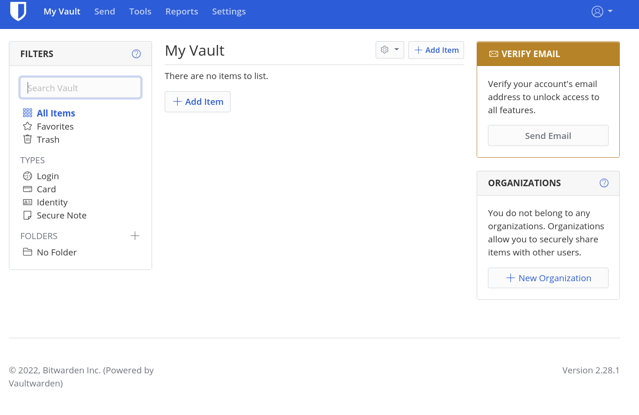The height and width of the screenshot is (415, 639).
Task: Click the envelope icon in Verify Email header
Action: [x=494, y=54]
